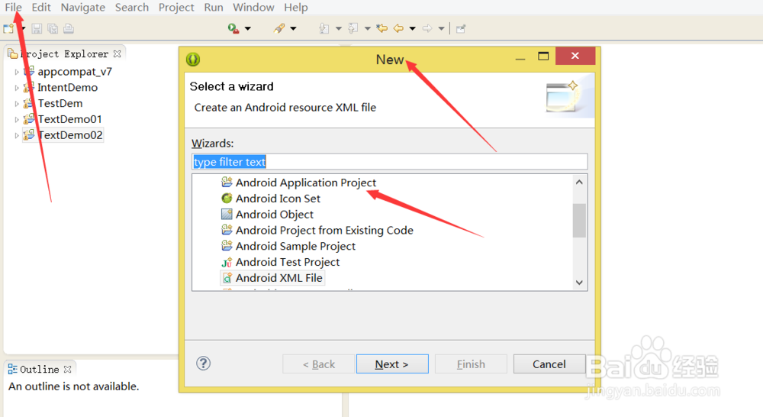The height and width of the screenshot is (417, 763).
Task: Click the Next button in New dialog
Action: pyautogui.click(x=392, y=364)
